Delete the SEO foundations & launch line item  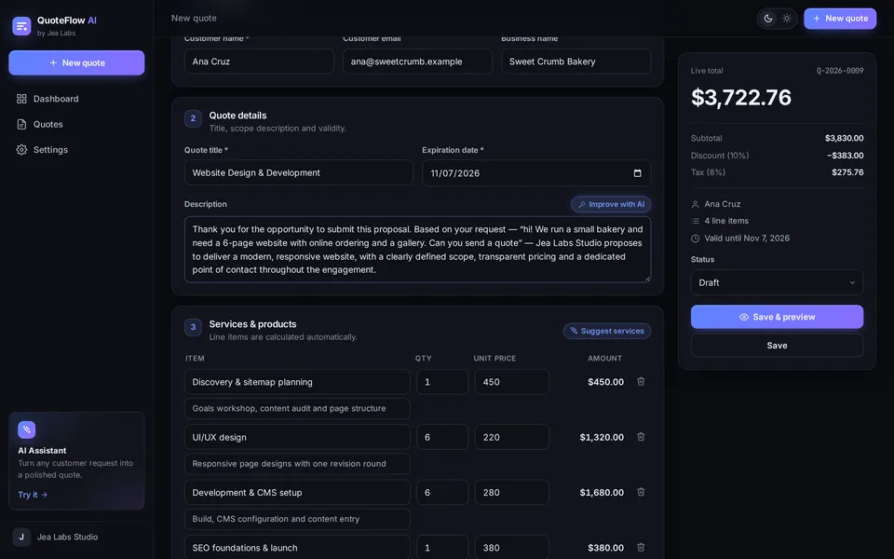point(641,548)
